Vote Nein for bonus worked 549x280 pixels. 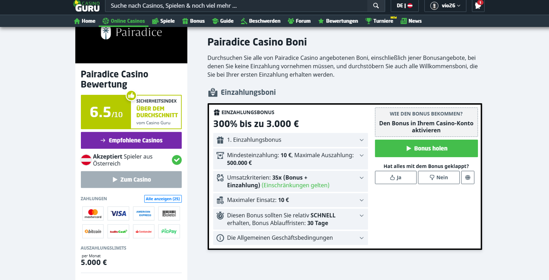[438, 178]
